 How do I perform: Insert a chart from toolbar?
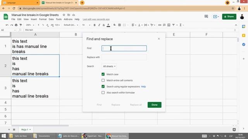169,25
